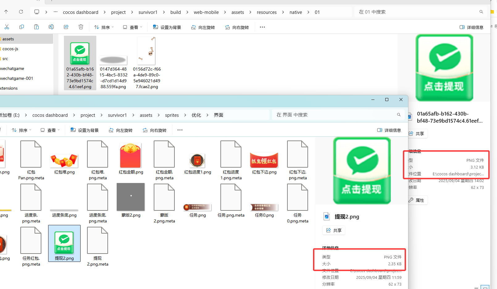Open the more options ellipsis in the 01 window

pyautogui.click(x=262, y=27)
